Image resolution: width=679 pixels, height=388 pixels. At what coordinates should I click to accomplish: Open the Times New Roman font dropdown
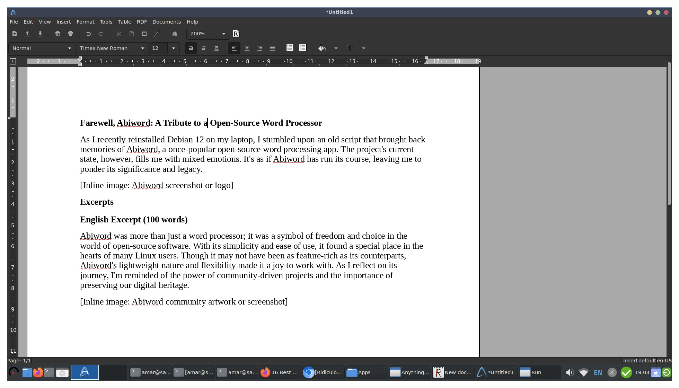112,48
